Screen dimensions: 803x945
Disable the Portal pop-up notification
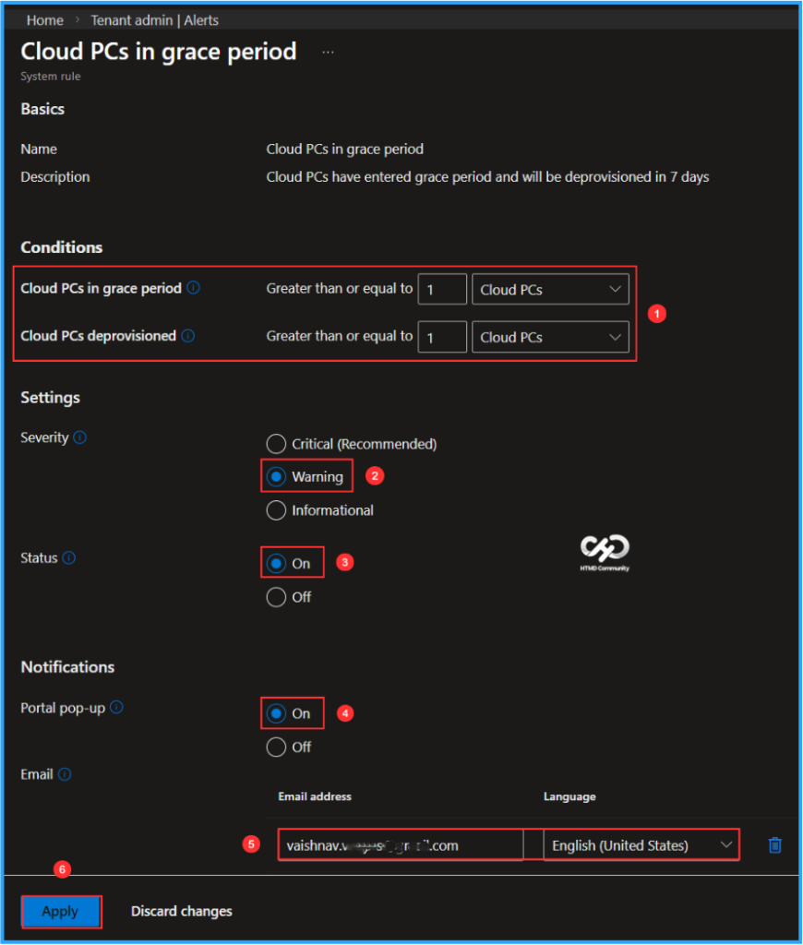276,747
